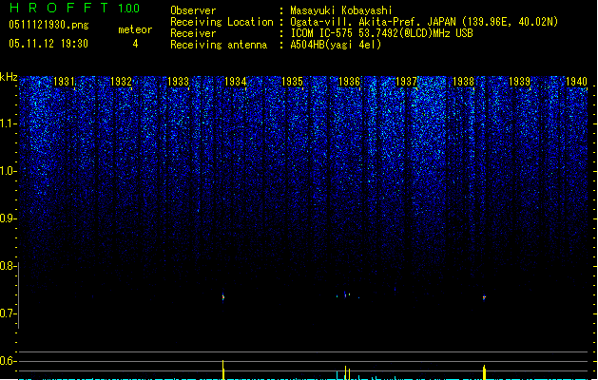Click the 1.1 frequency axis label

click(x=8, y=123)
